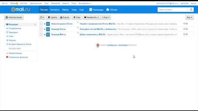Open the Вид dropdown
Screen dimensions: 198x111
point(189,17)
